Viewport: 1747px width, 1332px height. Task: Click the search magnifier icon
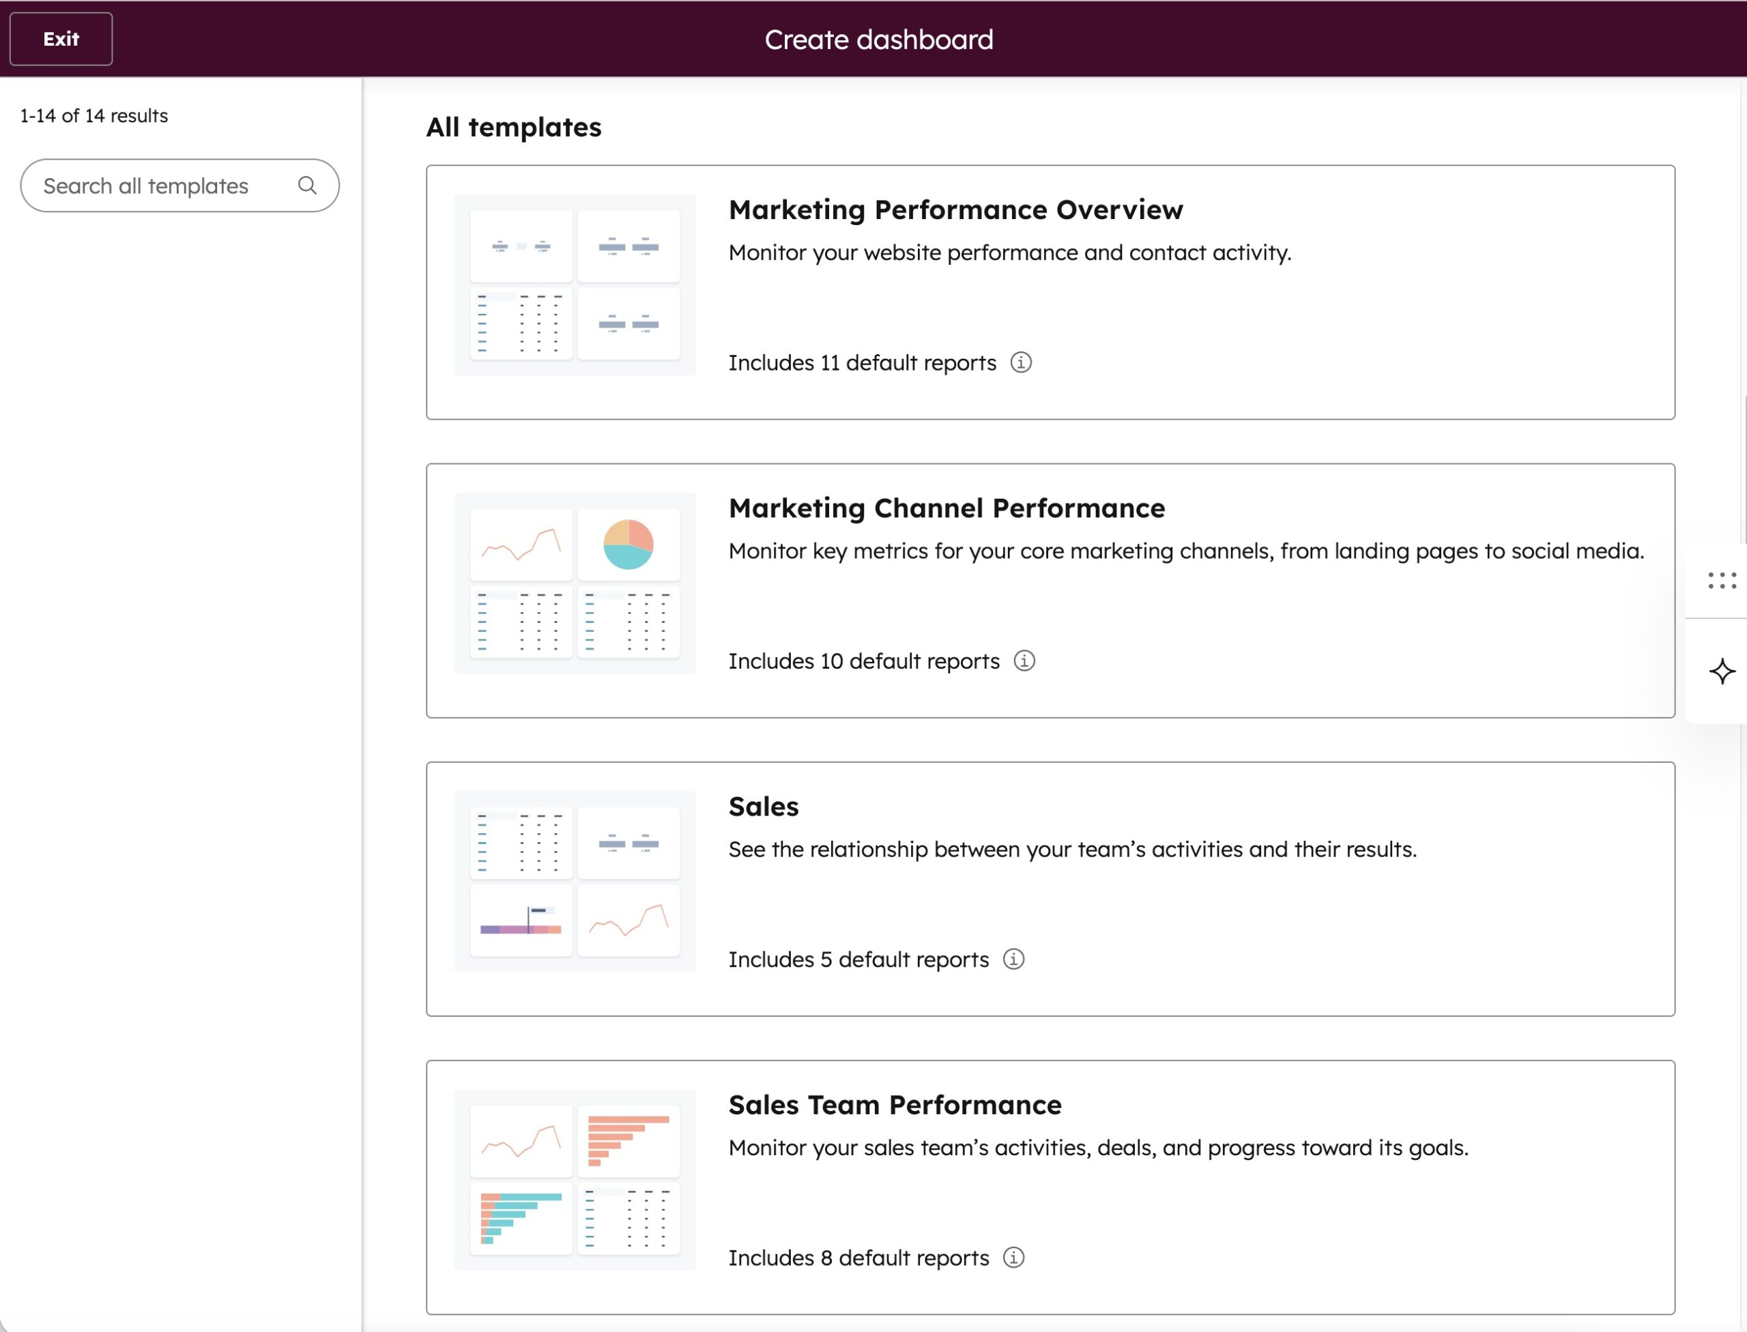point(307,186)
